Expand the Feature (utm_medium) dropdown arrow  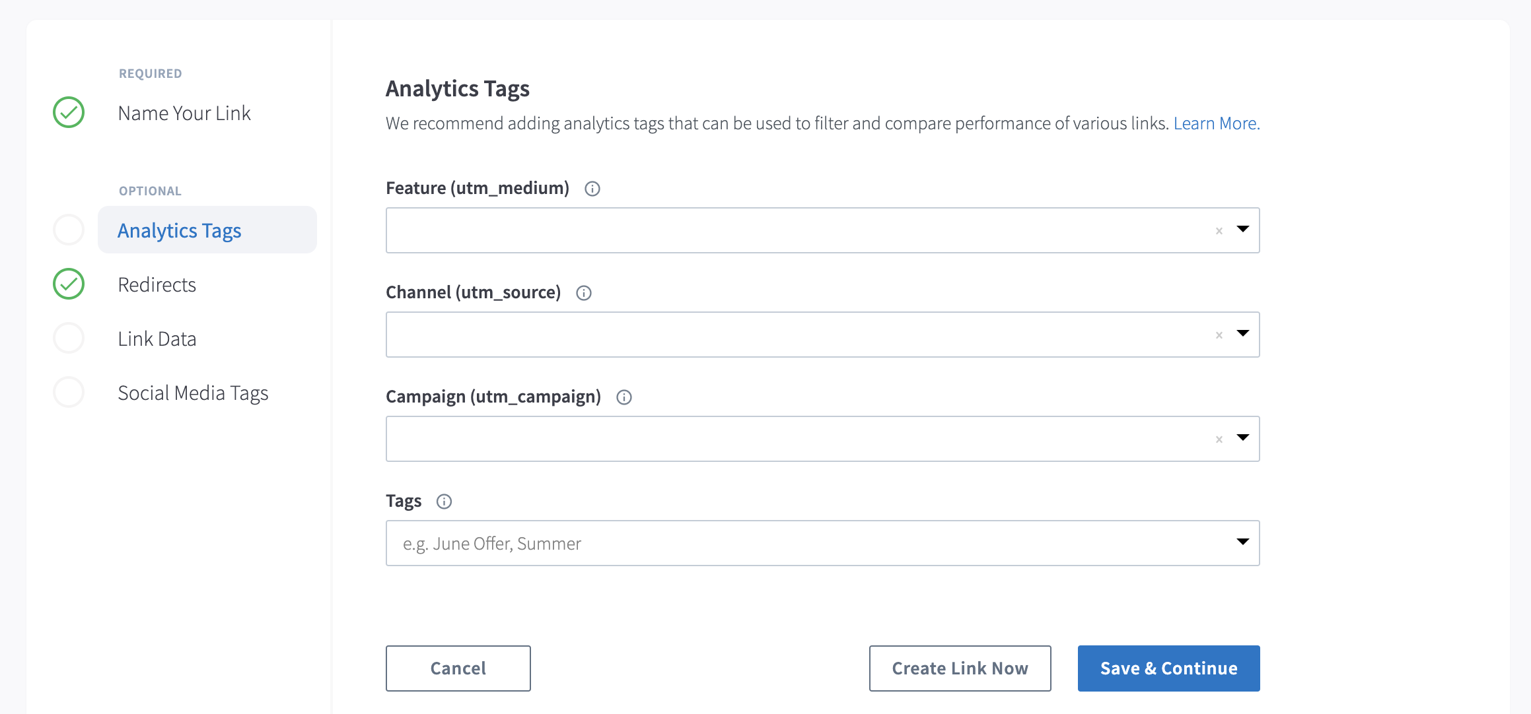click(1243, 229)
